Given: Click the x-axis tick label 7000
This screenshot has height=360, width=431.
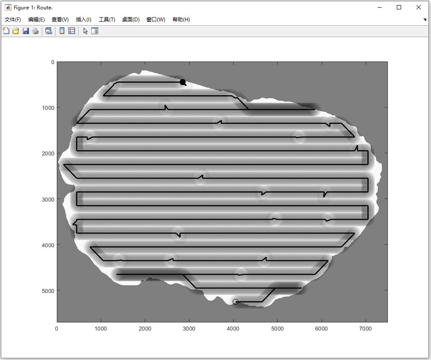Looking at the screenshot, I should coord(365,329).
